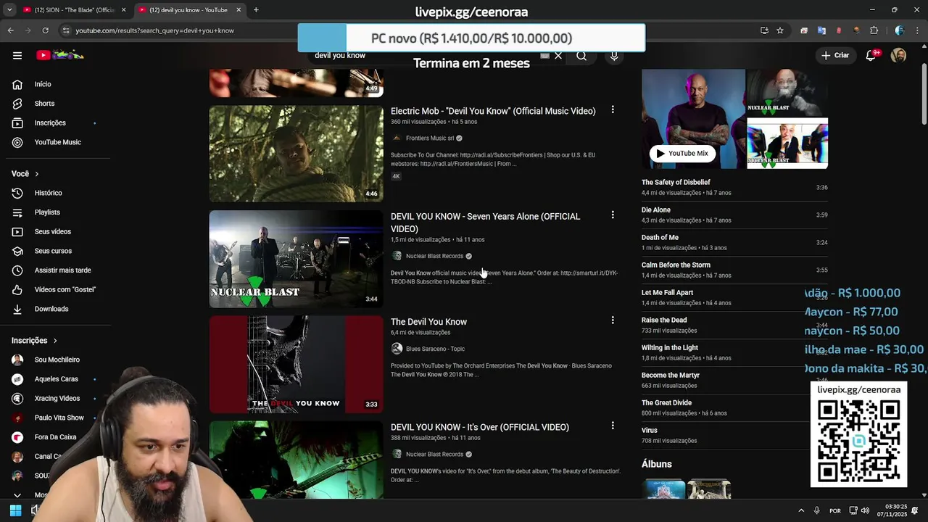
Task: Switch to SION - "The Blade" tab
Action: (x=74, y=10)
